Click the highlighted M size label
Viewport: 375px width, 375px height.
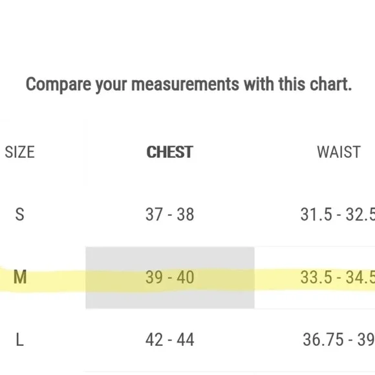pos(20,277)
